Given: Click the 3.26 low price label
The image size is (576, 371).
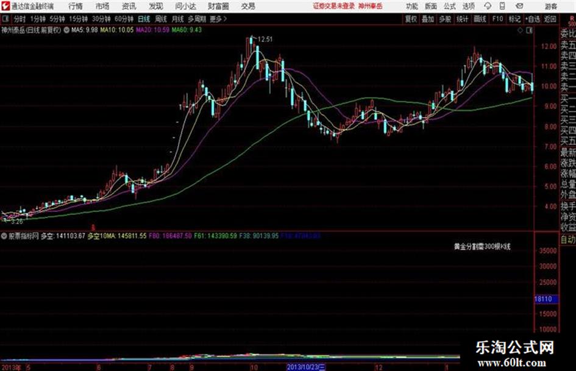Looking at the screenshot, I should coord(17,222).
